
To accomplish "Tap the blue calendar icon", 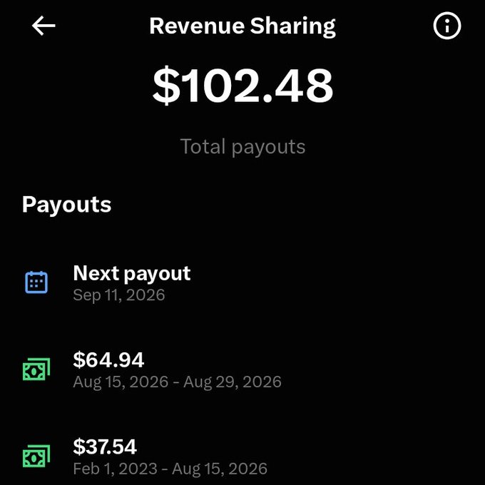I will pos(36,282).
